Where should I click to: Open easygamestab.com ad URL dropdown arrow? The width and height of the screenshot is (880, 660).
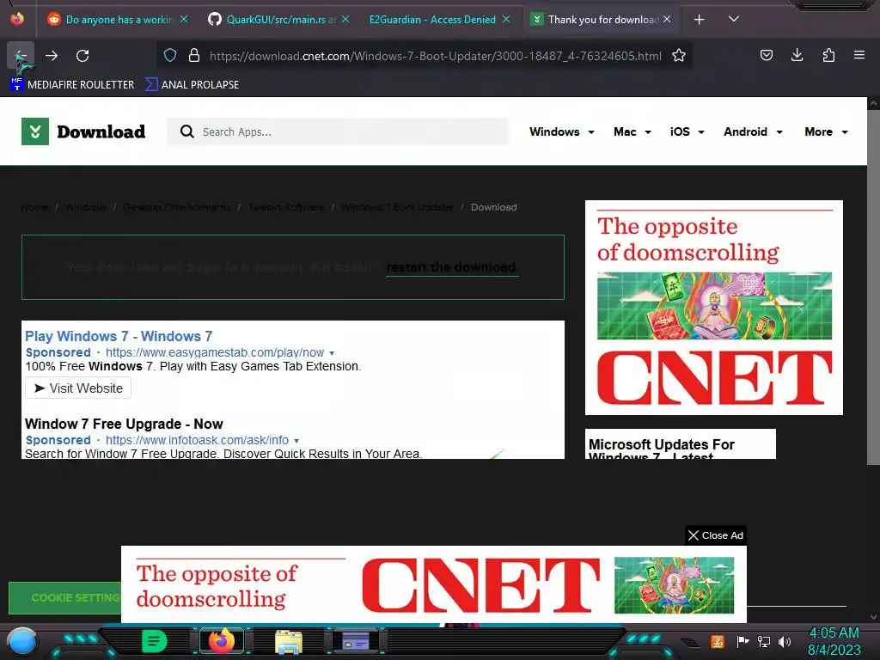(x=332, y=353)
